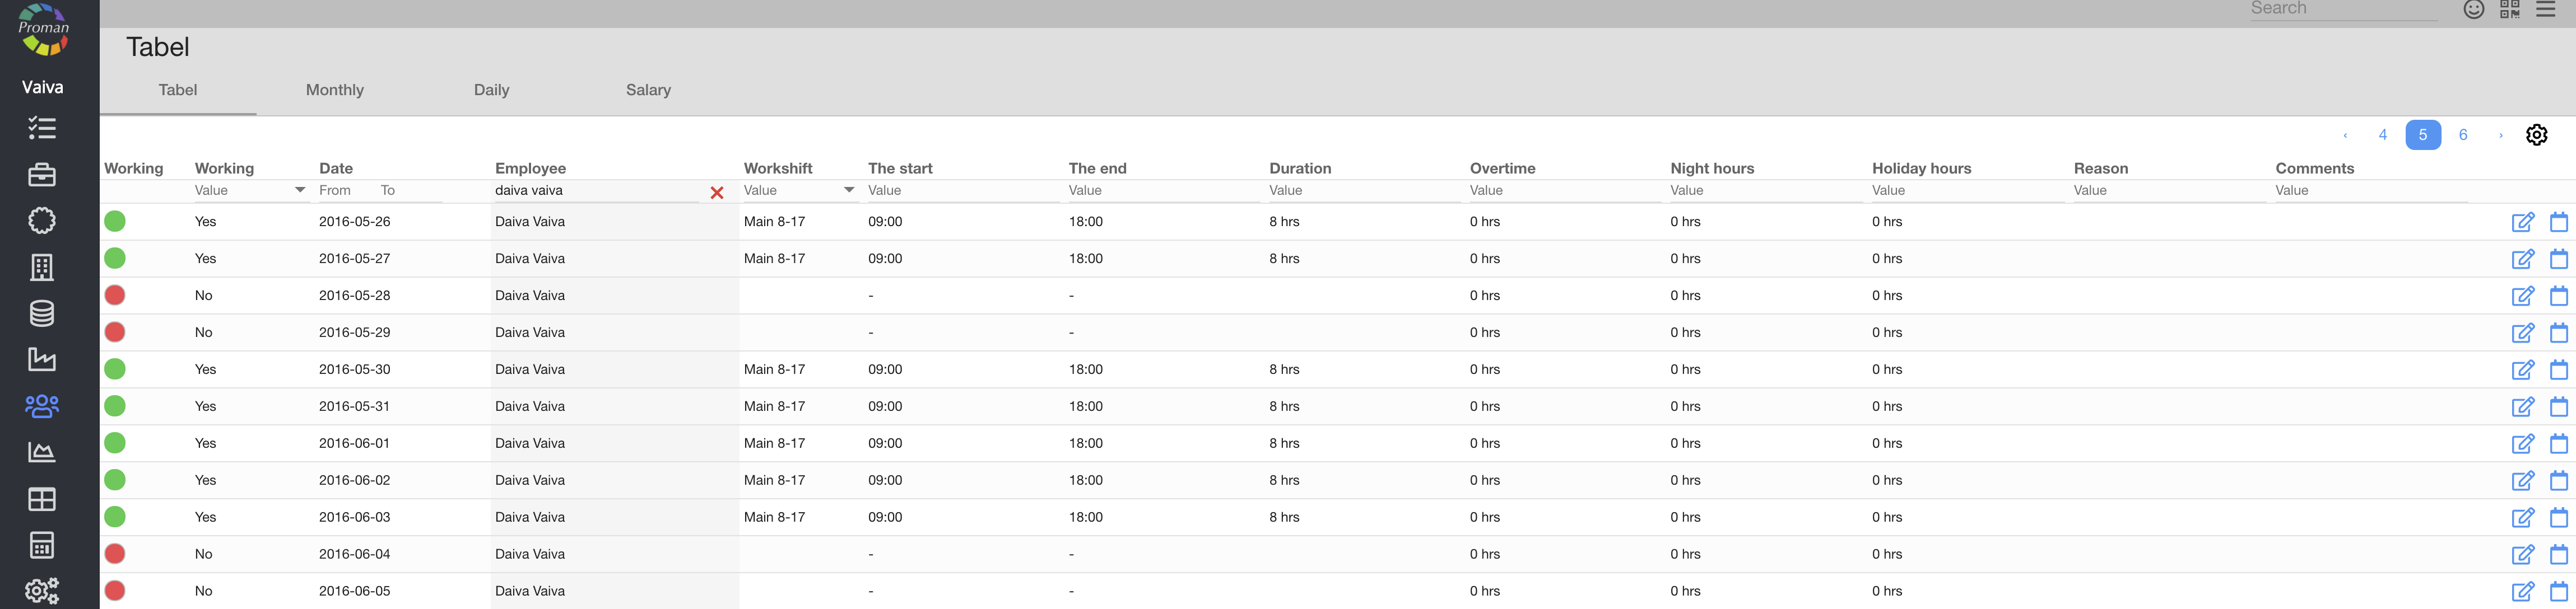Go to page 4 in pagination
The width and height of the screenshot is (2576, 609).
[2382, 135]
